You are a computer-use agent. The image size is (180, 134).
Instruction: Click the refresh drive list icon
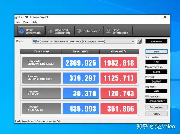point(139,41)
